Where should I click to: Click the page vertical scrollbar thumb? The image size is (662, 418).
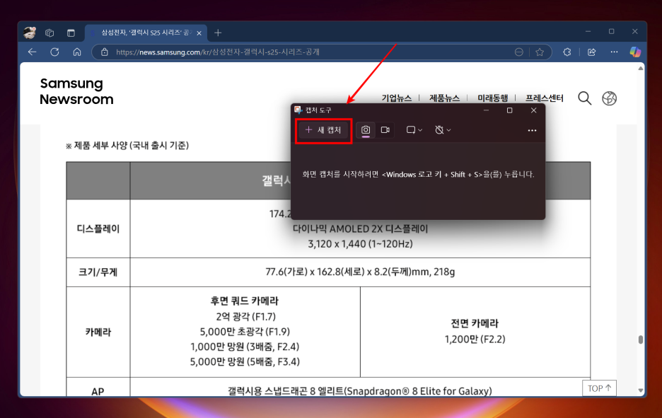pos(641,339)
